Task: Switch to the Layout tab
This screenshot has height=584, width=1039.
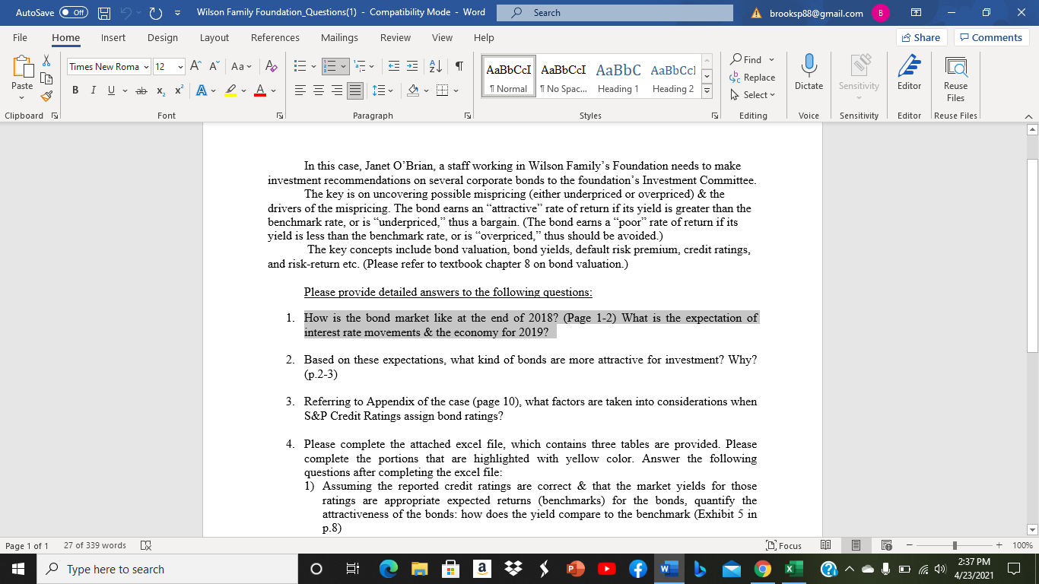Action: (x=214, y=38)
